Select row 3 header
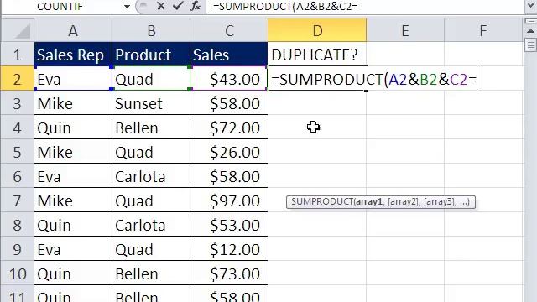The width and height of the screenshot is (537, 302). (18, 103)
